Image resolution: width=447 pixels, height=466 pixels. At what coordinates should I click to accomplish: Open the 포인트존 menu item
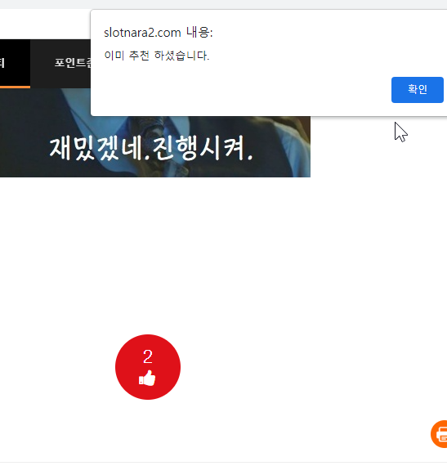pyautogui.click(x=73, y=63)
